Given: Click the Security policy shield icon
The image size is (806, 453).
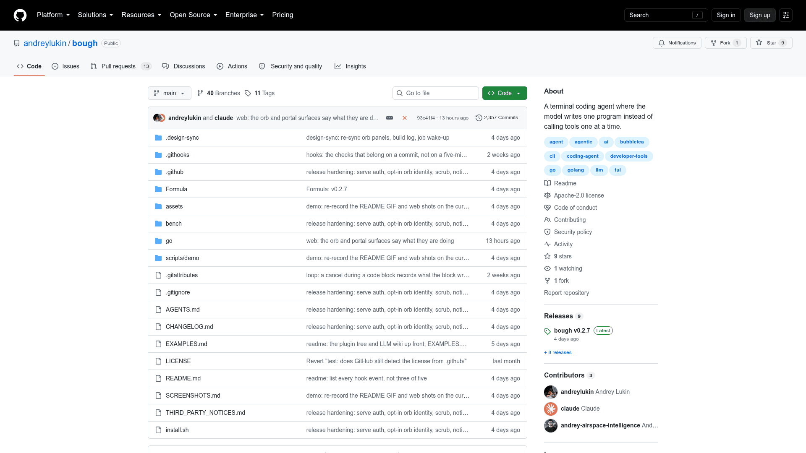Looking at the screenshot, I should tap(547, 232).
